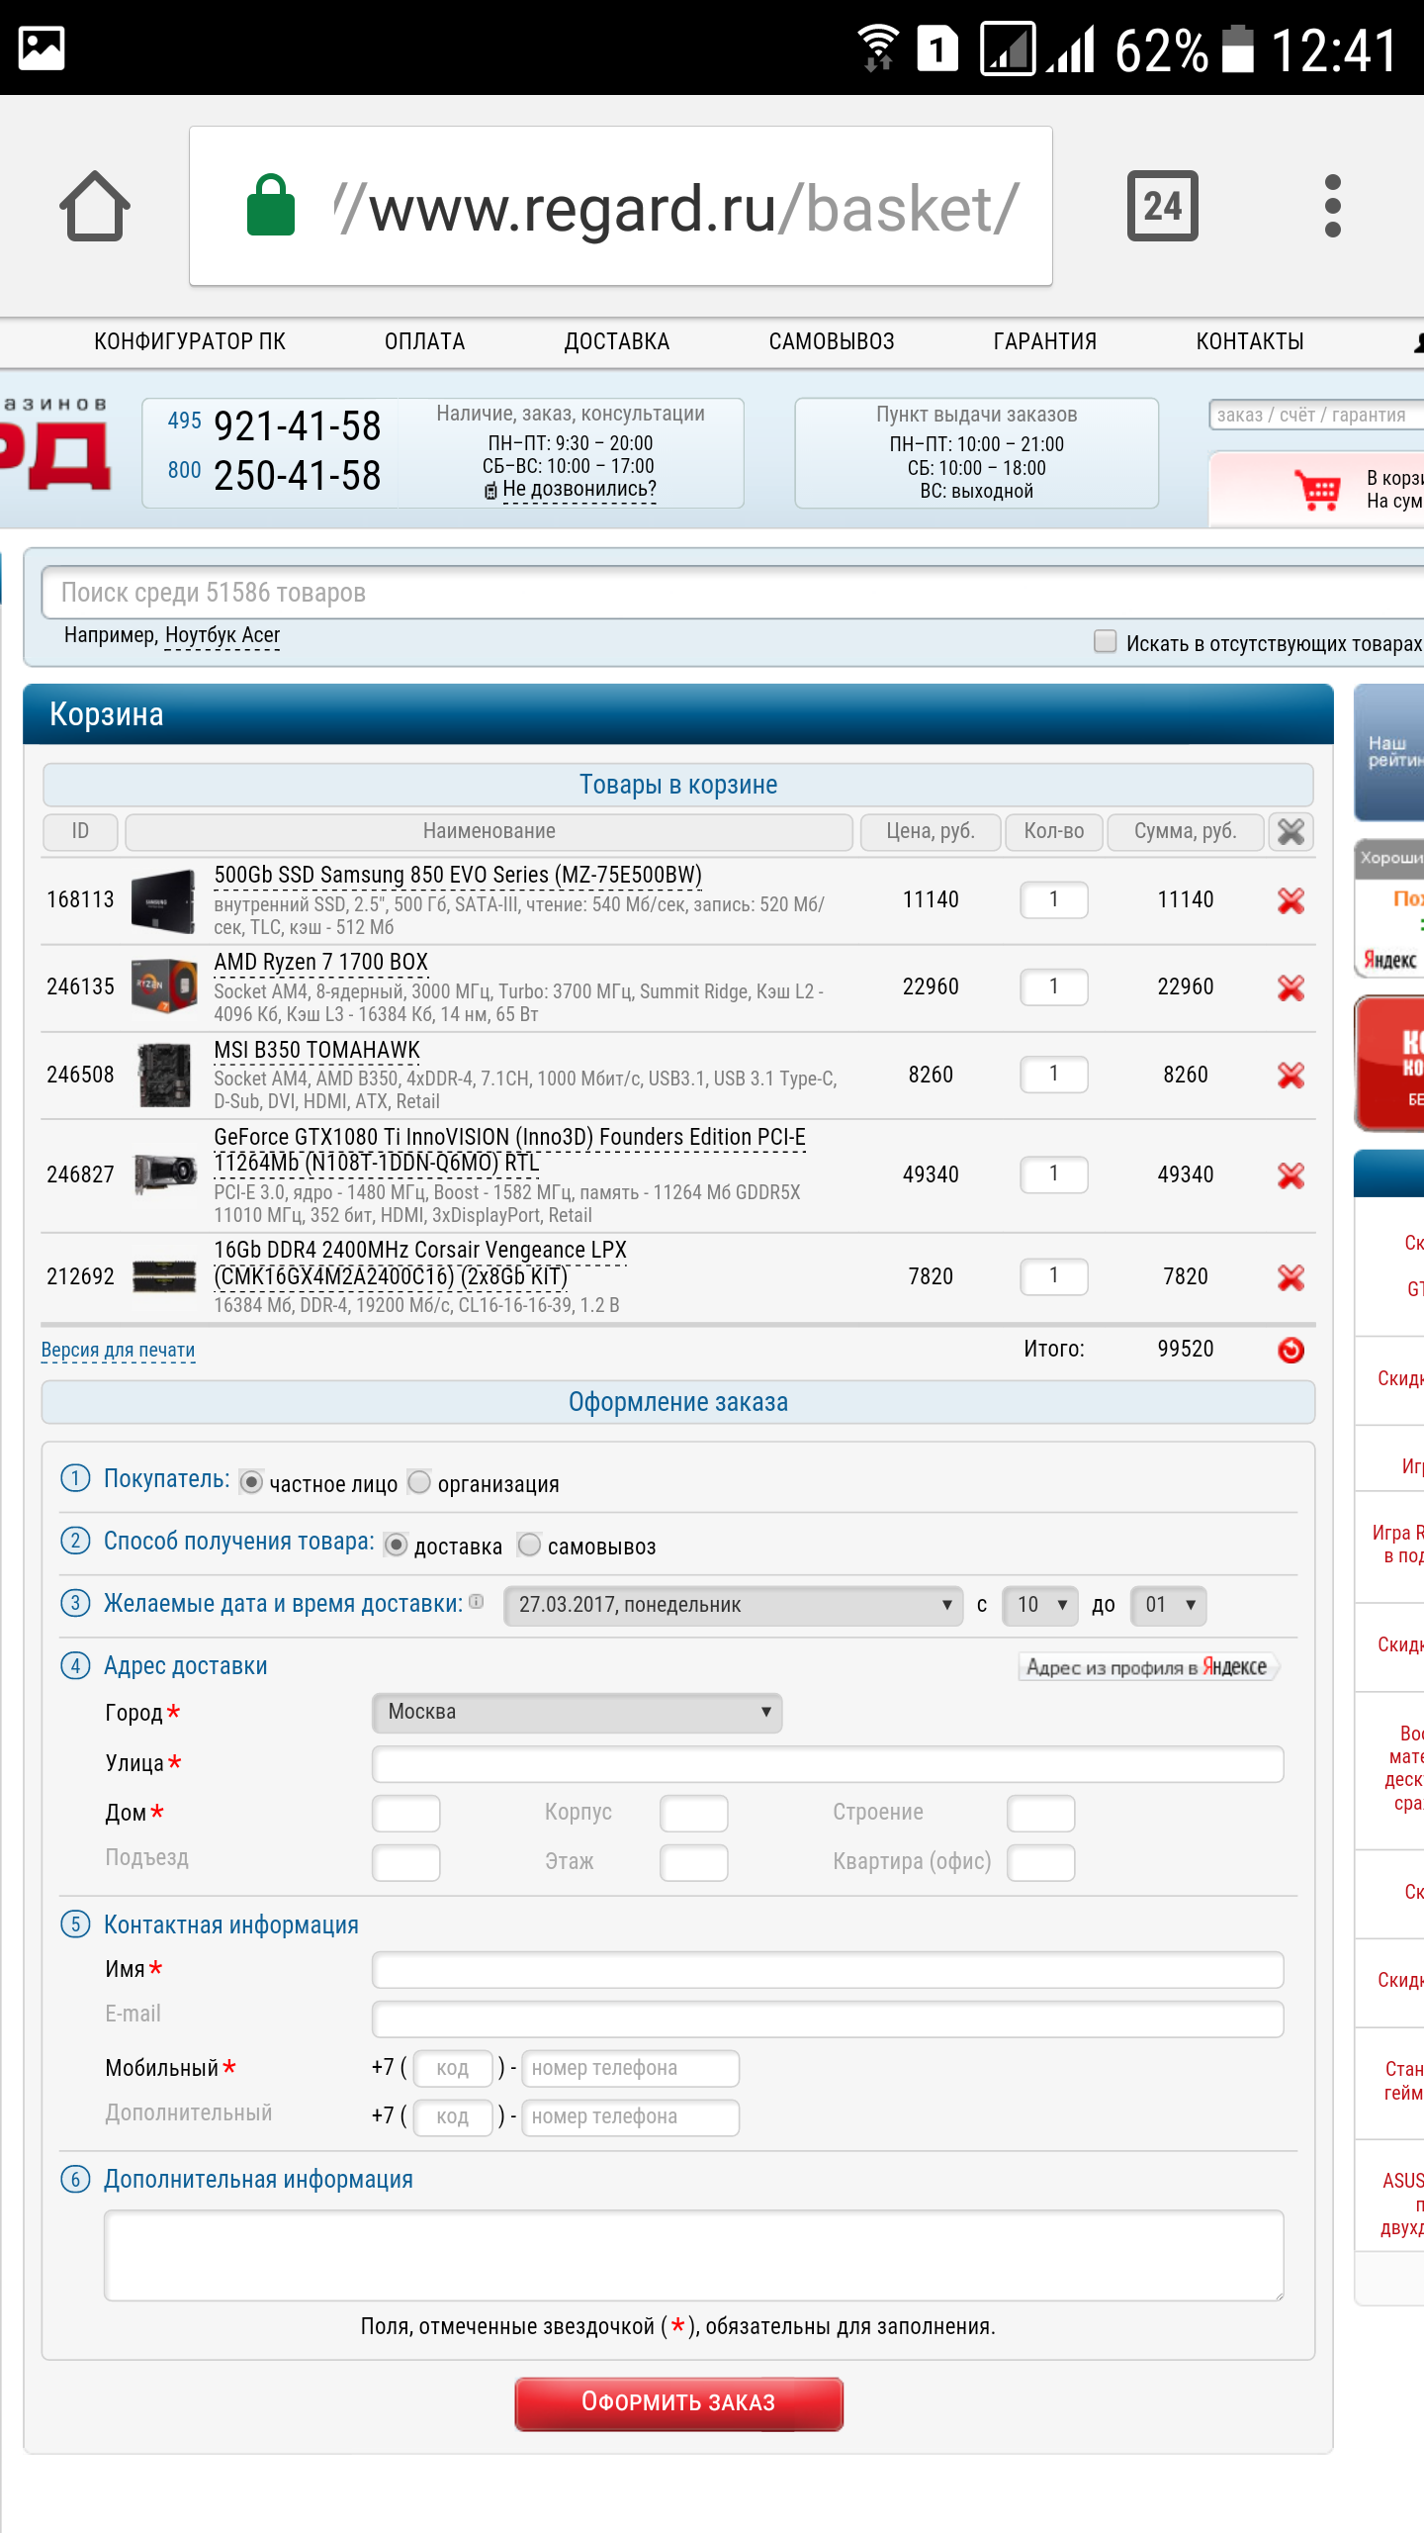Open the ДОСТАВКА menu item
1424x2533 pixels.
[x=617, y=341]
